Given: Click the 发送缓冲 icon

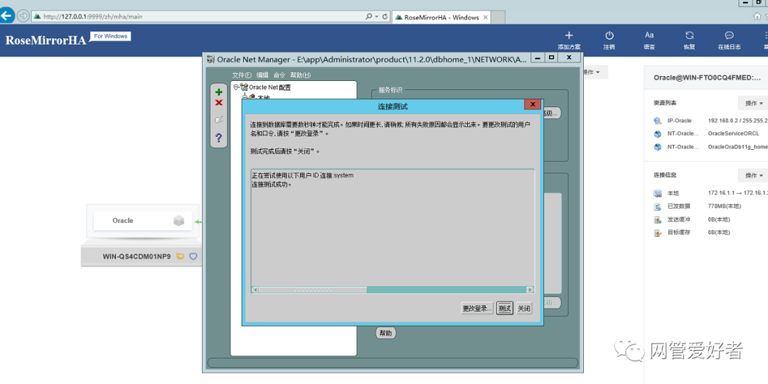Looking at the screenshot, I should tap(657, 219).
